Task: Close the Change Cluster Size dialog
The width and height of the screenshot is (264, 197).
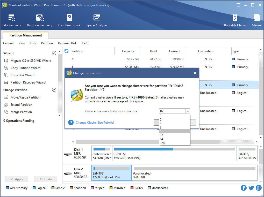Action: pos(195,73)
